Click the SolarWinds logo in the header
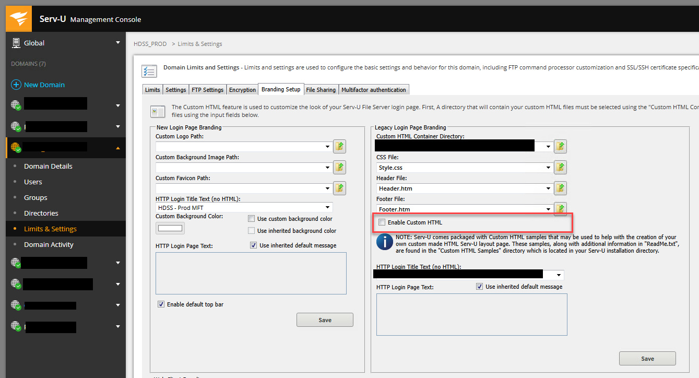The image size is (699, 378). click(x=19, y=19)
